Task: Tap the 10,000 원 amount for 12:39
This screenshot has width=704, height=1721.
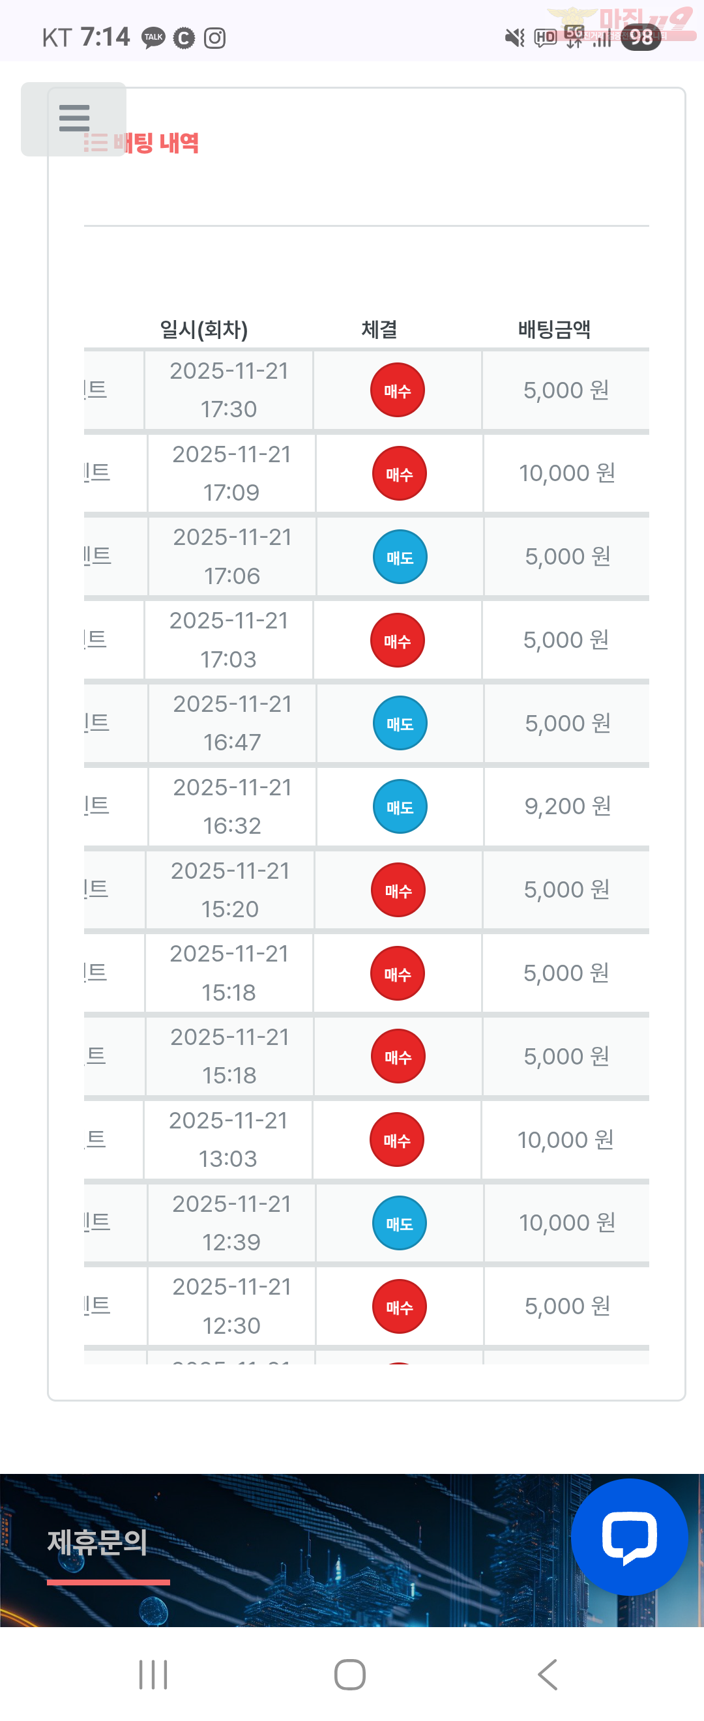Action: pos(567,1222)
